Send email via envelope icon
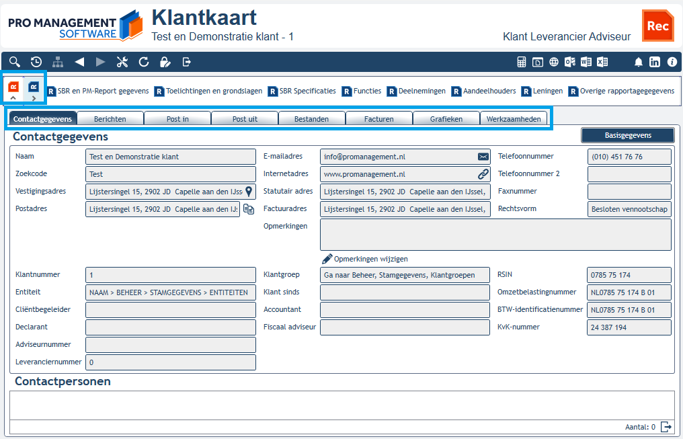Image resolution: width=683 pixels, height=439 pixels. pos(483,157)
